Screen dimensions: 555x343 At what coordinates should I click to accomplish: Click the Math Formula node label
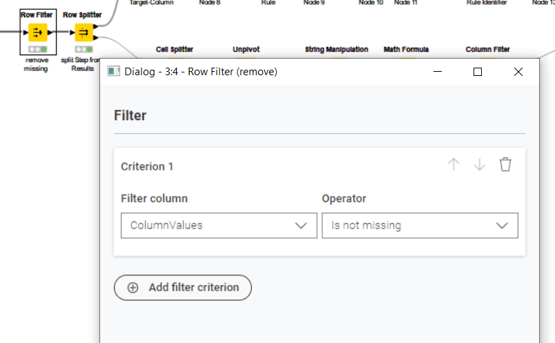[x=406, y=49]
